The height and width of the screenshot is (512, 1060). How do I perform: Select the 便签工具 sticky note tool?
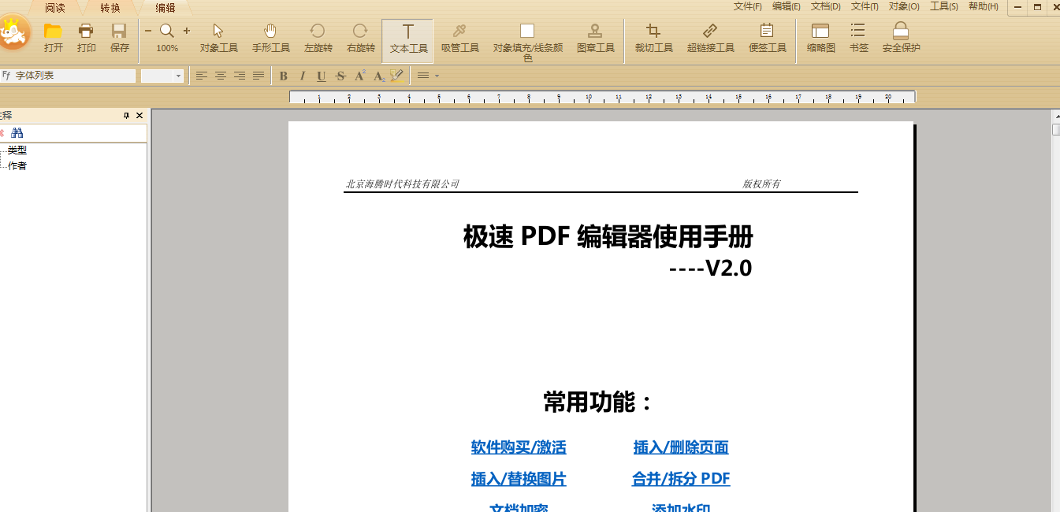(768, 37)
